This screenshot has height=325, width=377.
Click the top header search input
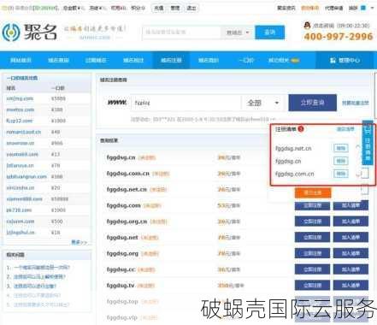click(181, 32)
